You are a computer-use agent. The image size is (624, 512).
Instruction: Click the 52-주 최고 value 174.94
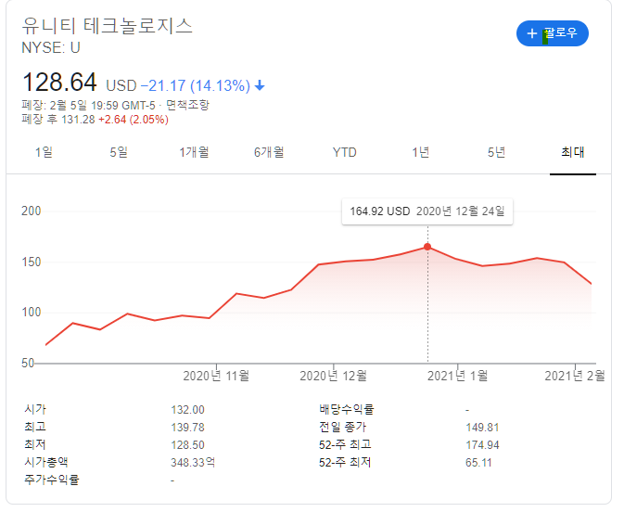[x=482, y=444]
